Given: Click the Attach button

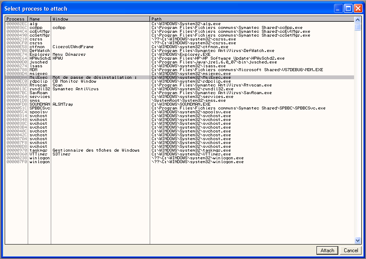Looking at the screenshot, I should 327,250.
